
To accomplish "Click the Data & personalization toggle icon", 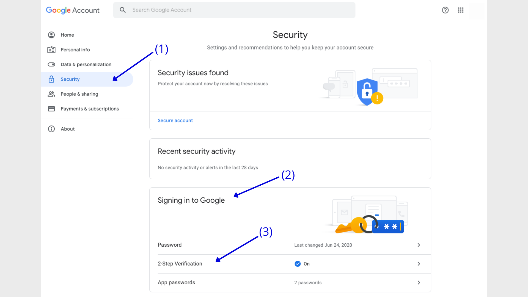I will click(x=51, y=64).
